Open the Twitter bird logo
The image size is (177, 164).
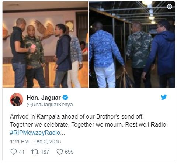[x=164, y=97]
